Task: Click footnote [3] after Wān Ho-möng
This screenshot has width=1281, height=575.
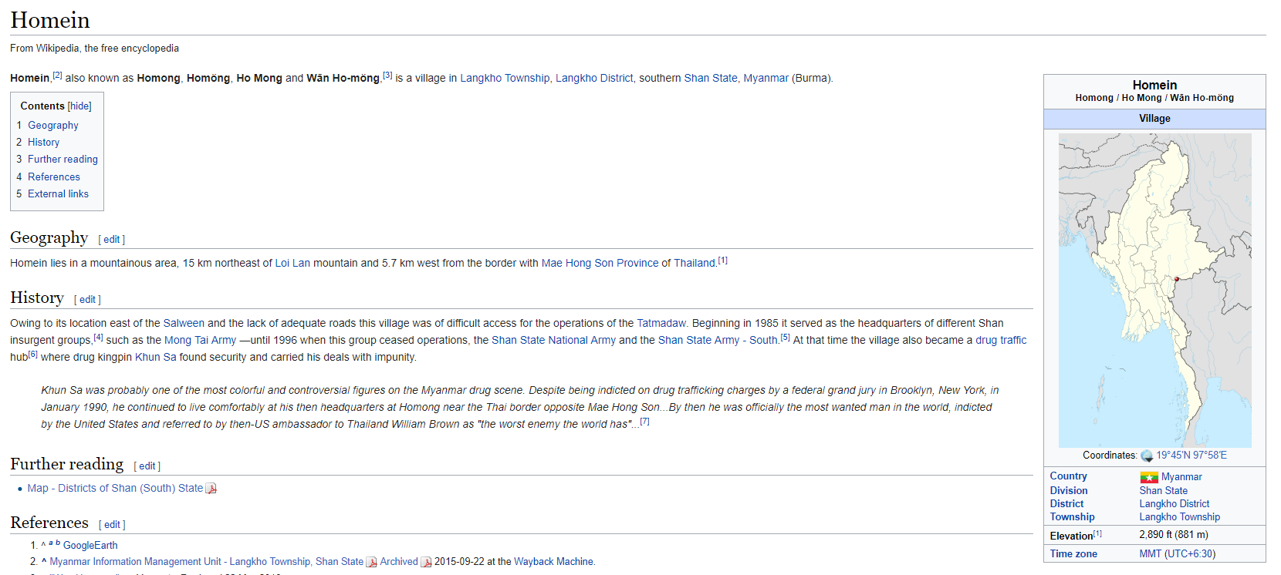Action: pyautogui.click(x=387, y=76)
